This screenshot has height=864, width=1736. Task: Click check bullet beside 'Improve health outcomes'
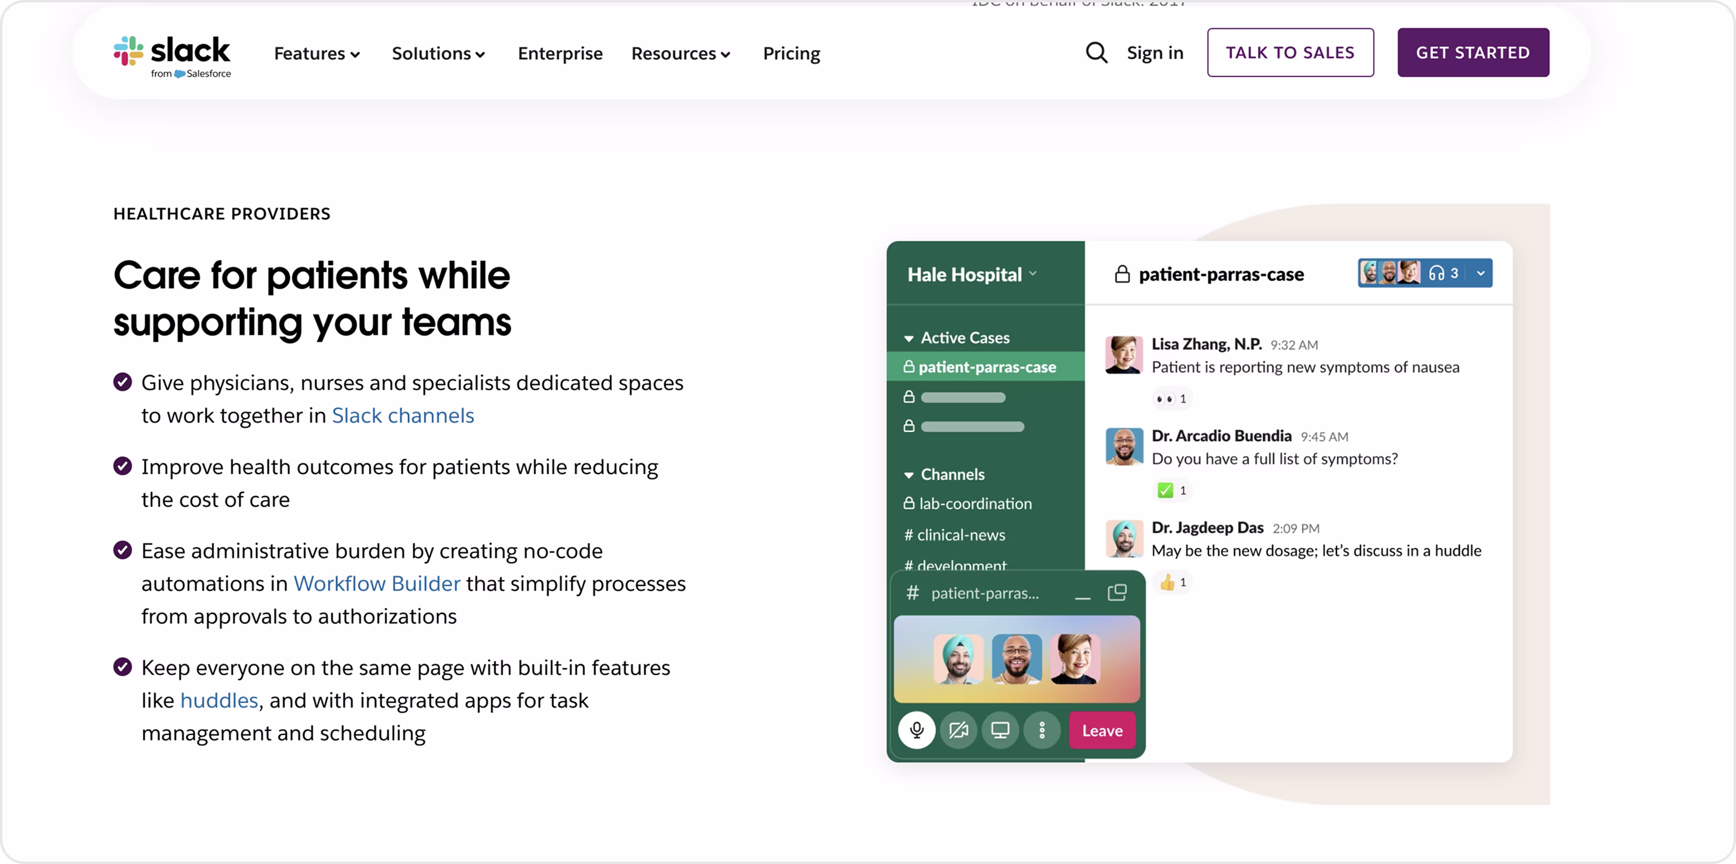click(122, 466)
